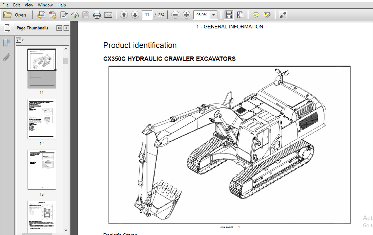Collapse the thumbnails pane double-arrow

tap(59, 28)
